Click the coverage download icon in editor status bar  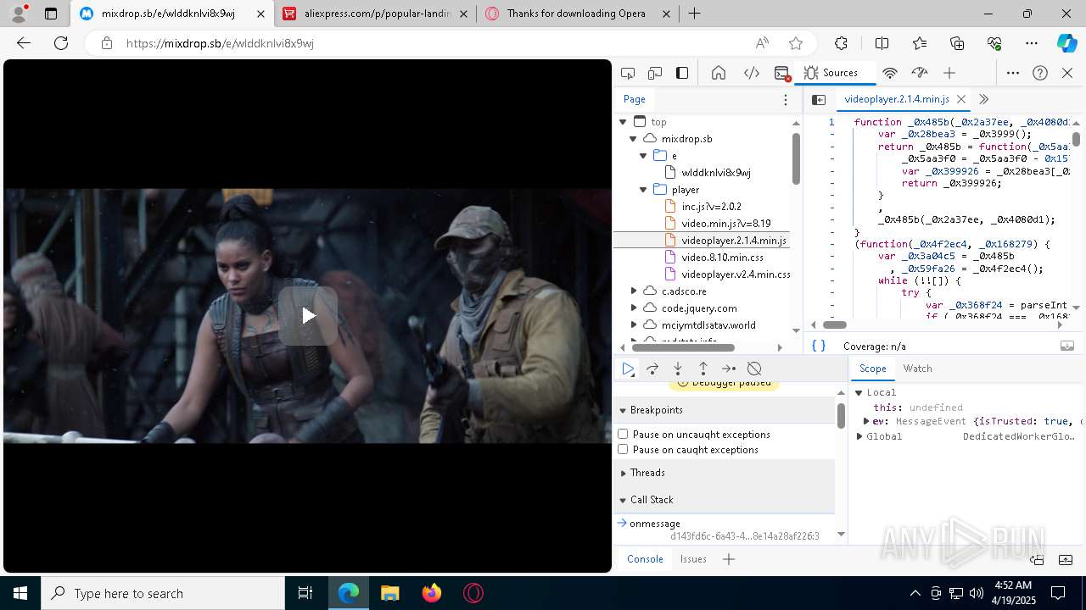[1067, 346]
